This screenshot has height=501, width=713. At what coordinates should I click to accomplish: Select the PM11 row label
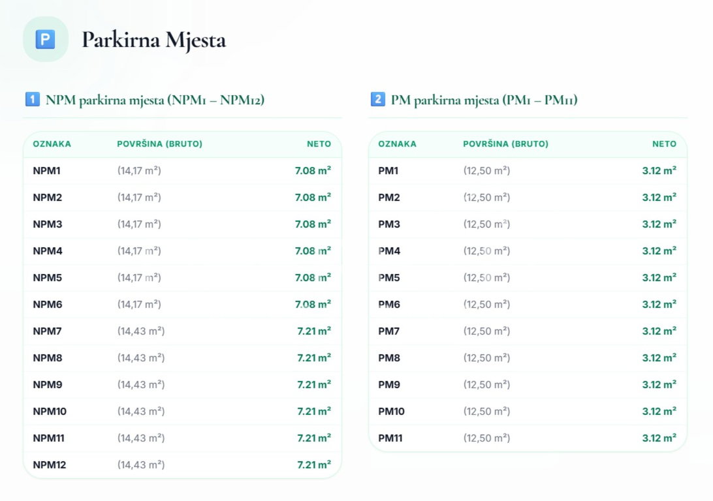(x=390, y=438)
